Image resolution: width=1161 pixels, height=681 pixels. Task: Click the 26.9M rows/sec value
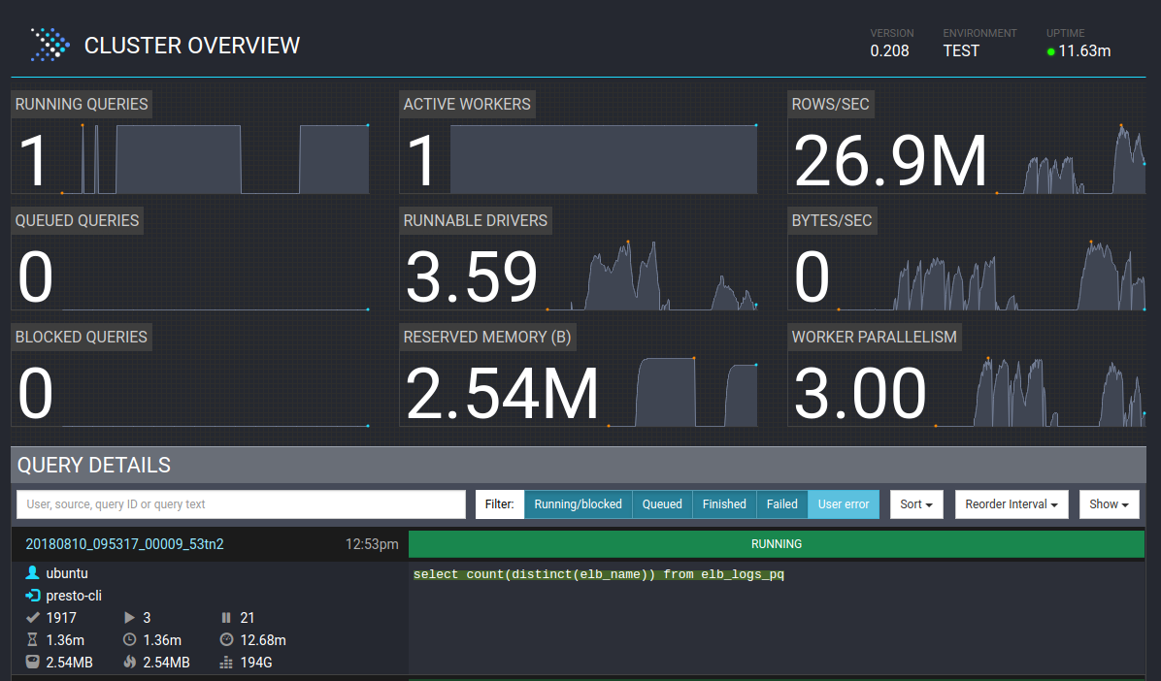(x=890, y=161)
